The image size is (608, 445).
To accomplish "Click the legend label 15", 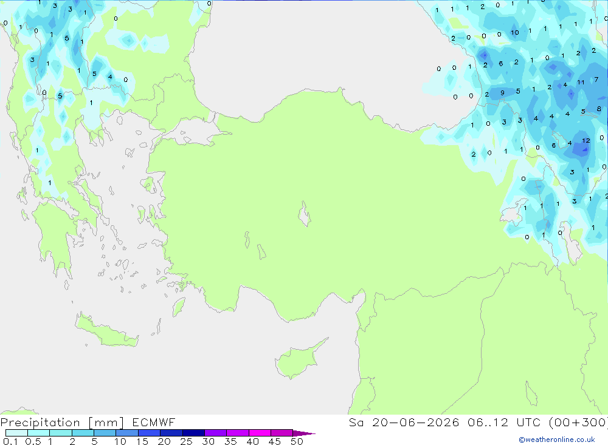I will tap(142, 441).
